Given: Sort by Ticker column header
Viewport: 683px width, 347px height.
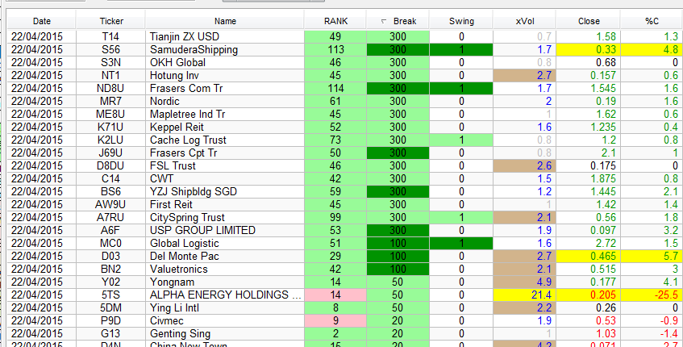Looking at the screenshot, I should [x=111, y=21].
